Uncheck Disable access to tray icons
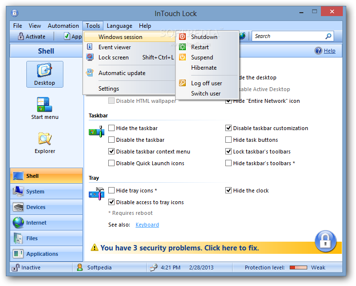356x286 pixels. (111, 202)
